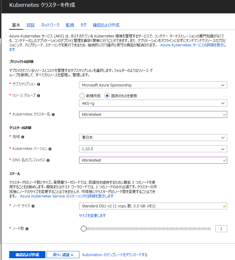The image size is (235, 260).
Task: Click info icon next to ノード数
Action: pyautogui.click(x=27, y=229)
